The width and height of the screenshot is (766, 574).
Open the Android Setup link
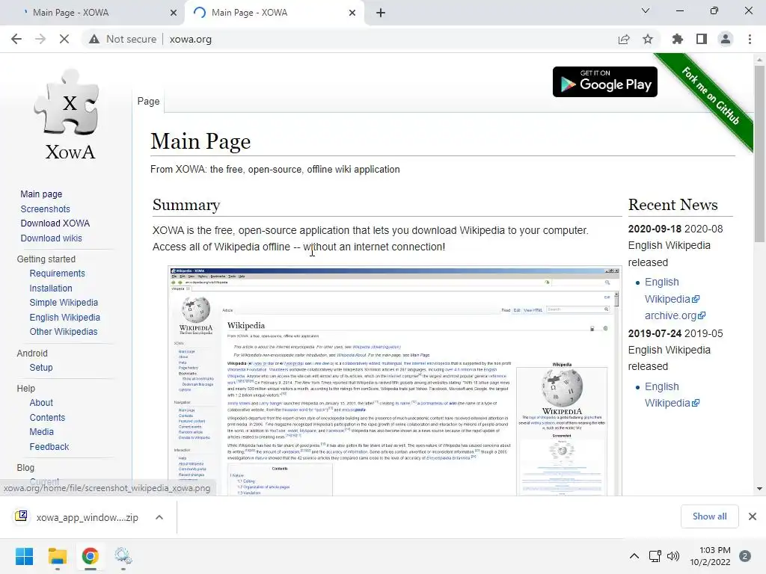click(x=41, y=368)
